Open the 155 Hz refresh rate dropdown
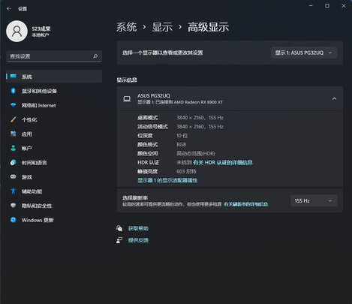The width and height of the screenshot is (352, 304). [314, 200]
